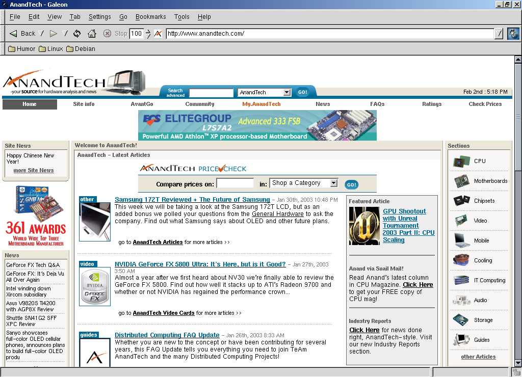
Task: Click more Site News link
Action: point(34,170)
